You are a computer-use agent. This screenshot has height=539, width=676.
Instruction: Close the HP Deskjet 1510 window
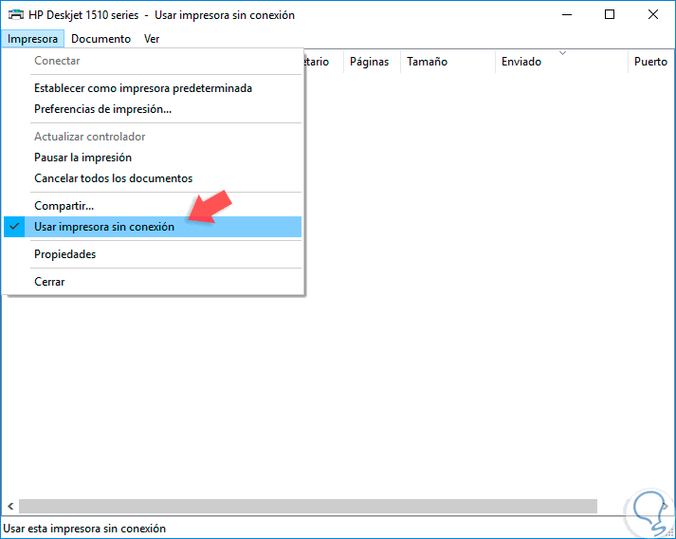point(652,14)
